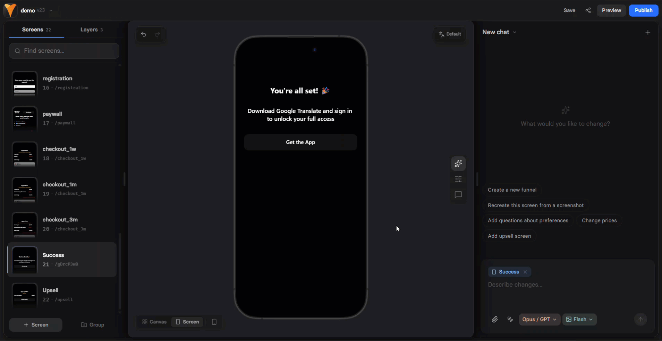Click Get the App button in phone preview

click(x=300, y=142)
